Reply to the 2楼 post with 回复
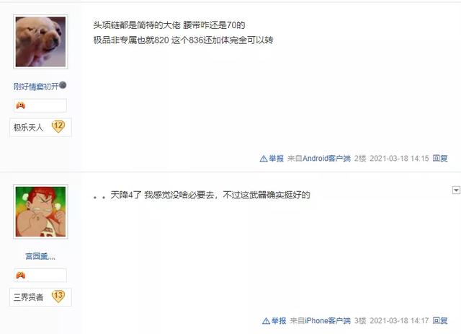Screen dimensions: 461x334 [440, 159]
